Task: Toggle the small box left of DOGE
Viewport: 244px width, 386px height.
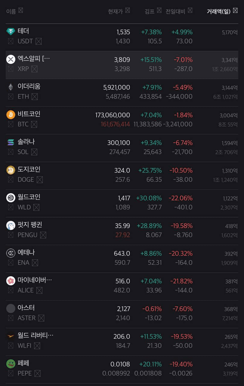Action: 11,180
